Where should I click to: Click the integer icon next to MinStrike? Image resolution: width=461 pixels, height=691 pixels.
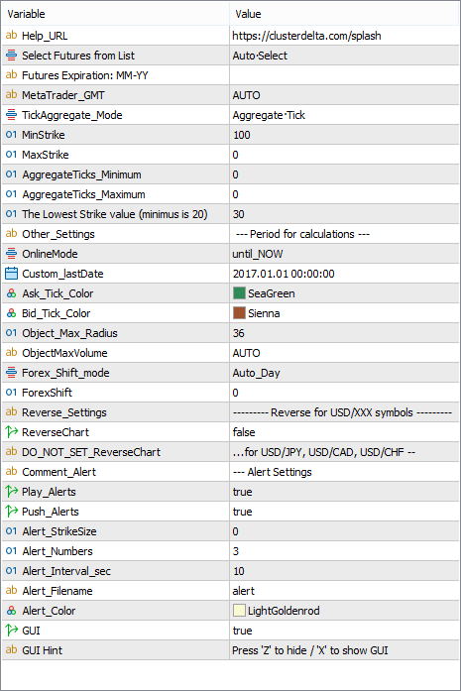pos(12,135)
